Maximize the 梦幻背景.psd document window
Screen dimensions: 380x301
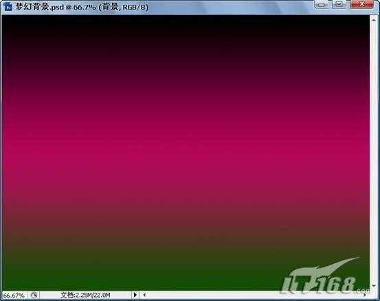(339, 4)
